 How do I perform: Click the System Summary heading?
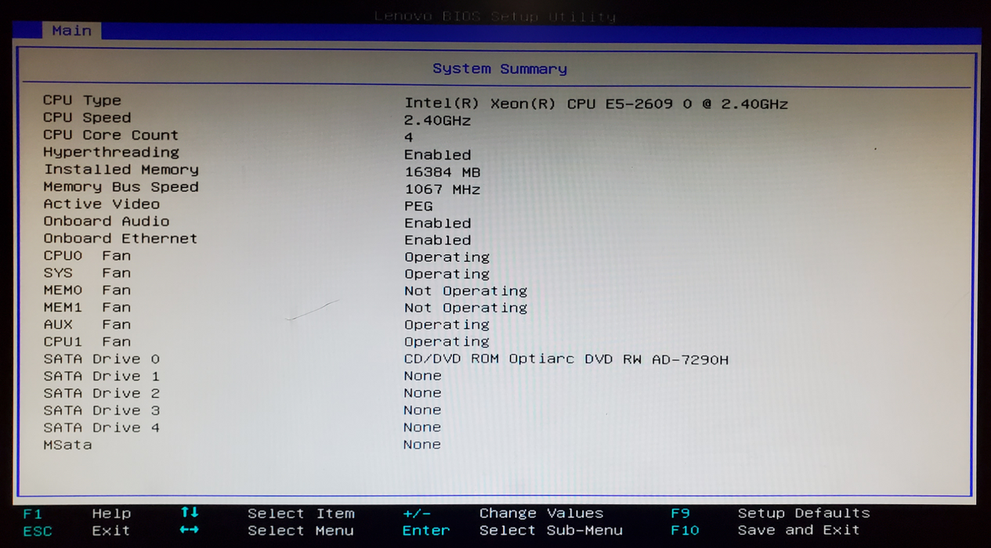point(499,69)
